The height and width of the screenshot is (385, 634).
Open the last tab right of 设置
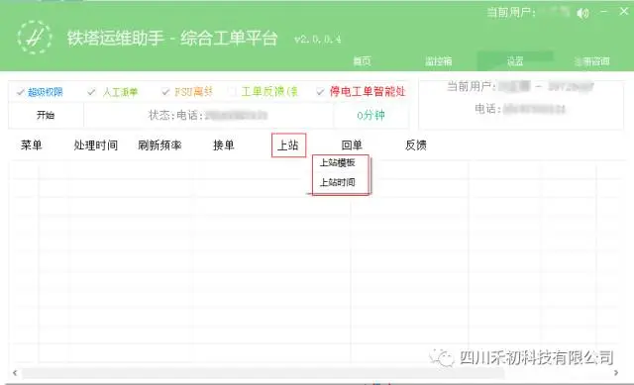tap(592, 61)
